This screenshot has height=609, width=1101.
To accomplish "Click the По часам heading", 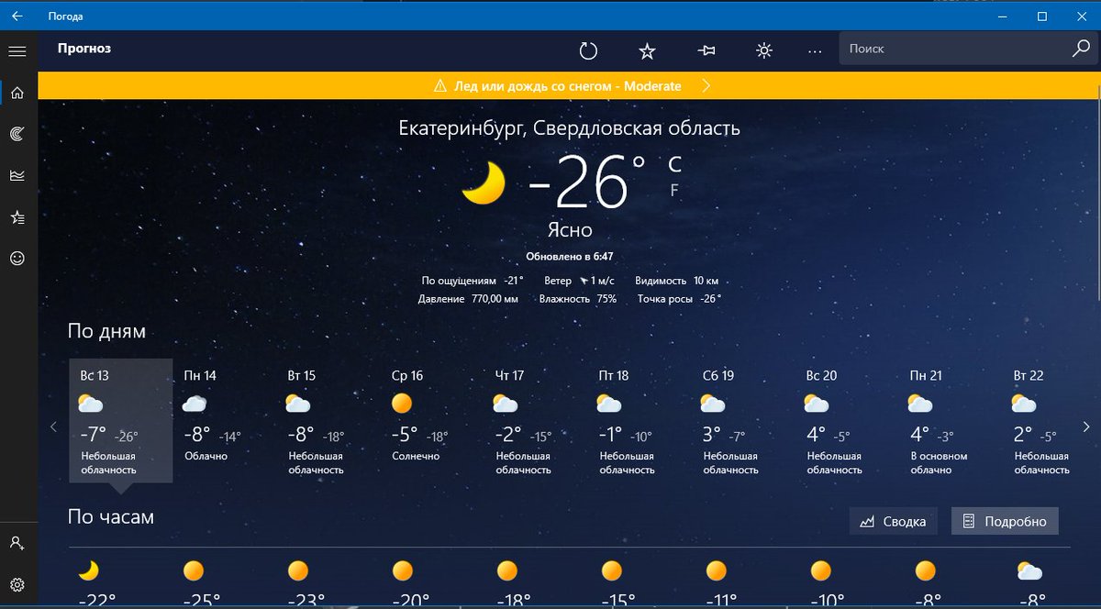I will click(111, 517).
